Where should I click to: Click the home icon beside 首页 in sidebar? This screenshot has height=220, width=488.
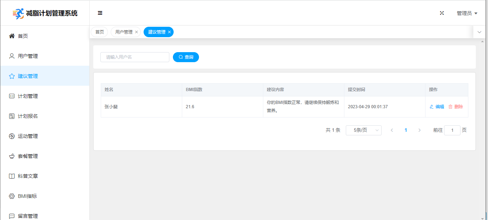point(12,36)
